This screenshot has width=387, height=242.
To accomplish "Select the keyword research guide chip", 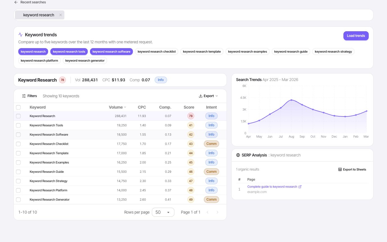I will pos(291,51).
